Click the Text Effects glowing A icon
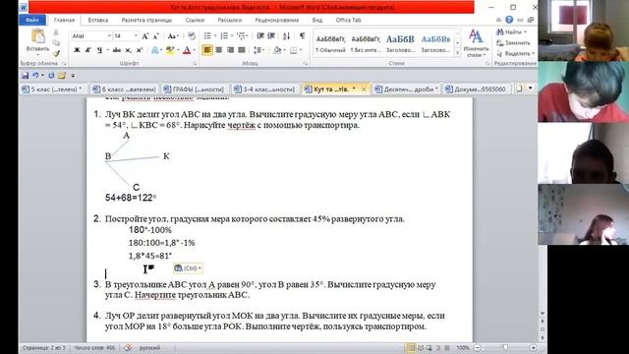This screenshot has height=354, width=629. (155, 50)
